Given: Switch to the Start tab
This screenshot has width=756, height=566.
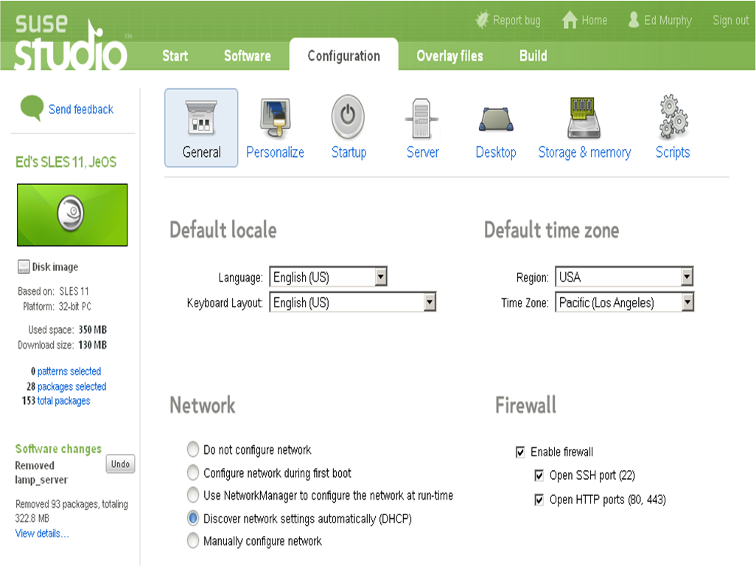Looking at the screenshot, I should [175, 56].
